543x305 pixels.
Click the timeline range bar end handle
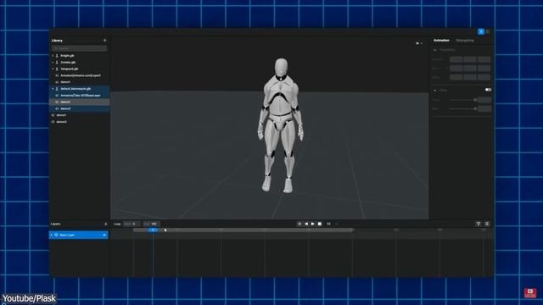[352, 230]
